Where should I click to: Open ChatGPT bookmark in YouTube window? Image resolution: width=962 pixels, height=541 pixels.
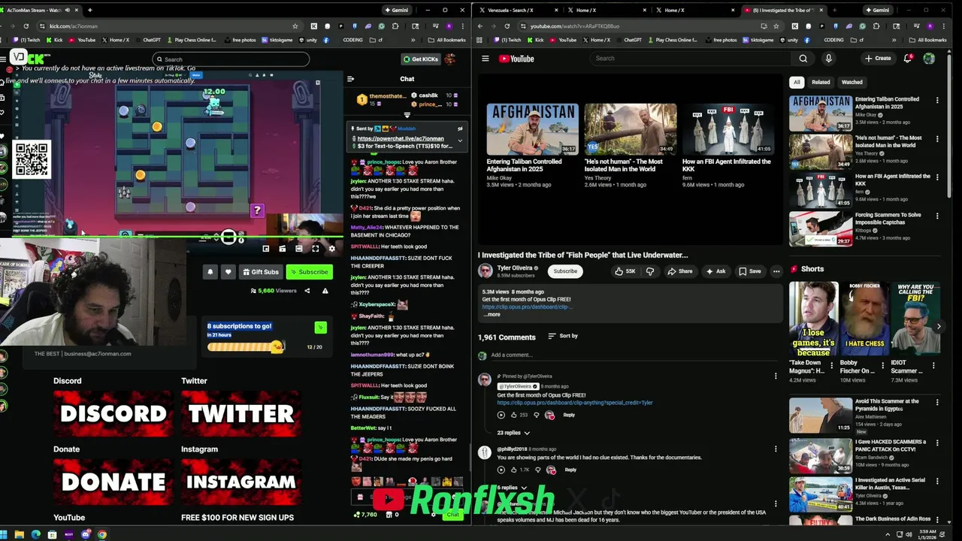coord(628,40)
